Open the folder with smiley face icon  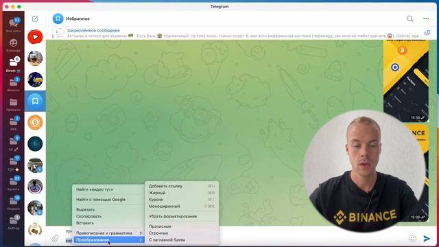(x=14, y=45)
